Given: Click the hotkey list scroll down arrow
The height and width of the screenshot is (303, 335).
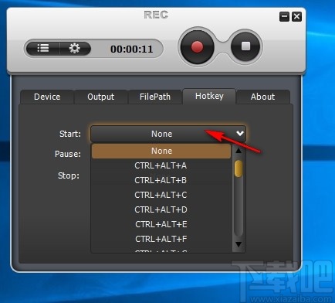Looking at the screenshot, I should click(x=239, y=244).
